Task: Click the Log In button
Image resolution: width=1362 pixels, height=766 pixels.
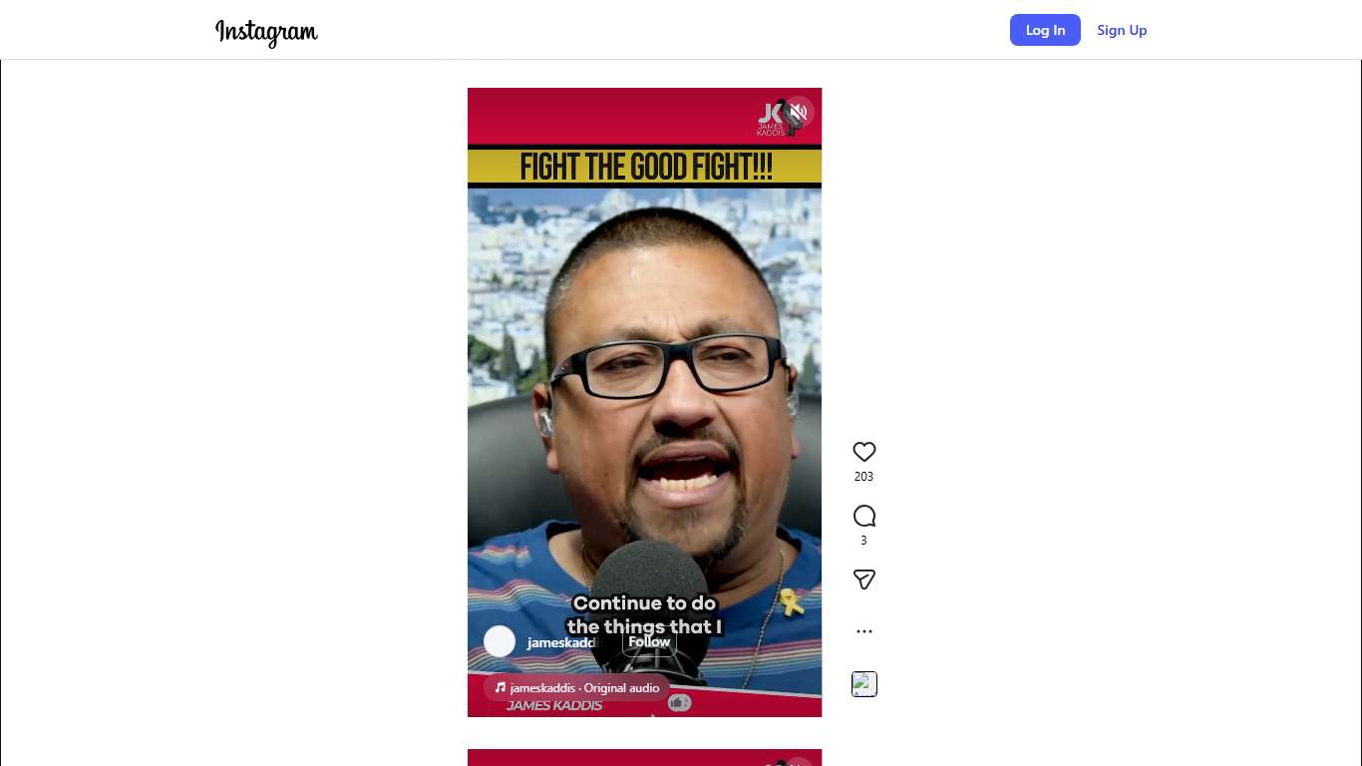Action: point(1045,30)
